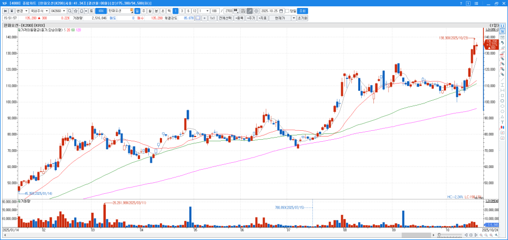The height and width of the screenshot is (240, 508).
Task: Click the binoculars search icon
Action: click(x=236, y=11)
